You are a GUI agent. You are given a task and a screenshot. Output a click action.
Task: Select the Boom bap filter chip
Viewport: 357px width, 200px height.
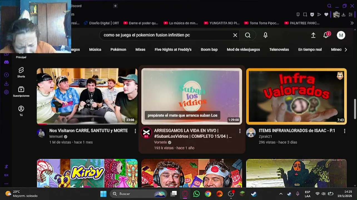pyautogui.click(x=209, y=49)
